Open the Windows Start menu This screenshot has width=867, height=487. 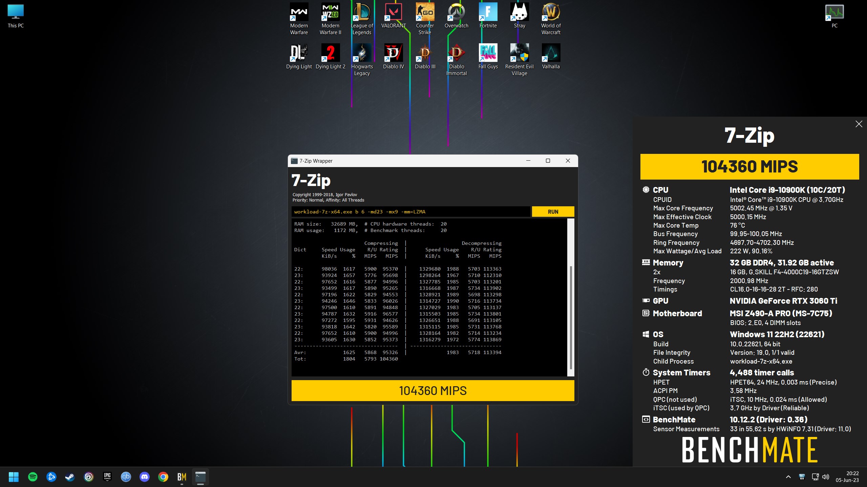click(x=14, y=477)
